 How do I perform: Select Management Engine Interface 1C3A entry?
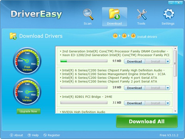coord(113,74)
